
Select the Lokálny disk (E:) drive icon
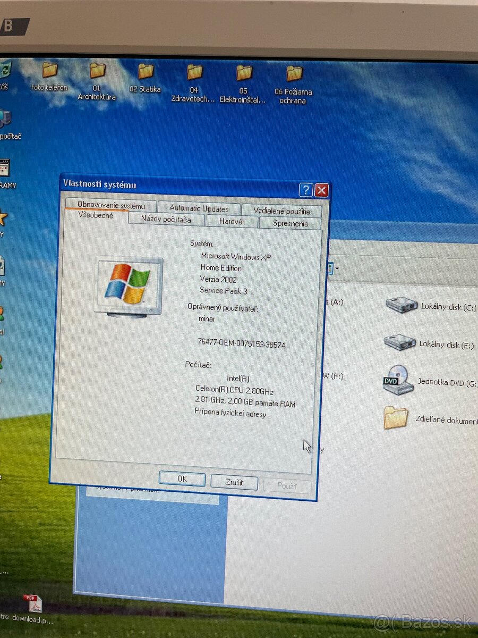[x=399, y=342]
